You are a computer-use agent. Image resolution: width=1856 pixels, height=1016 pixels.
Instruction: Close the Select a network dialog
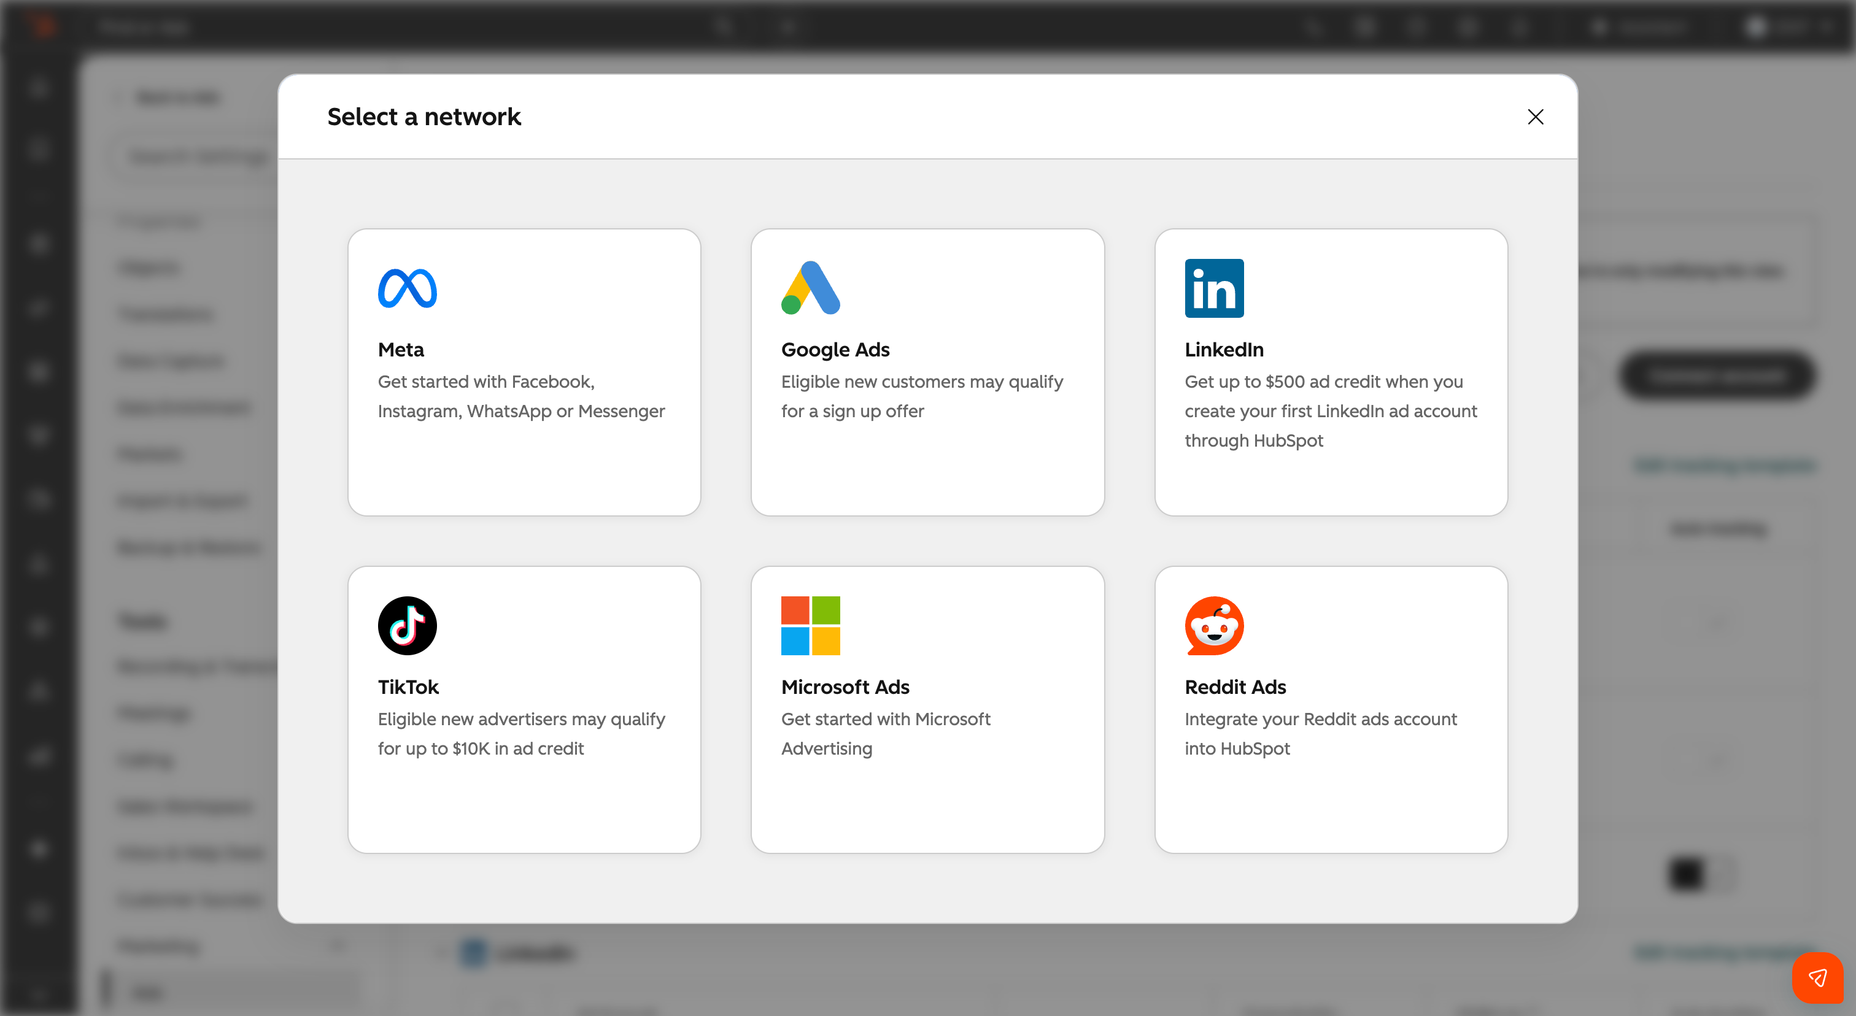(x=1536, y=117)
